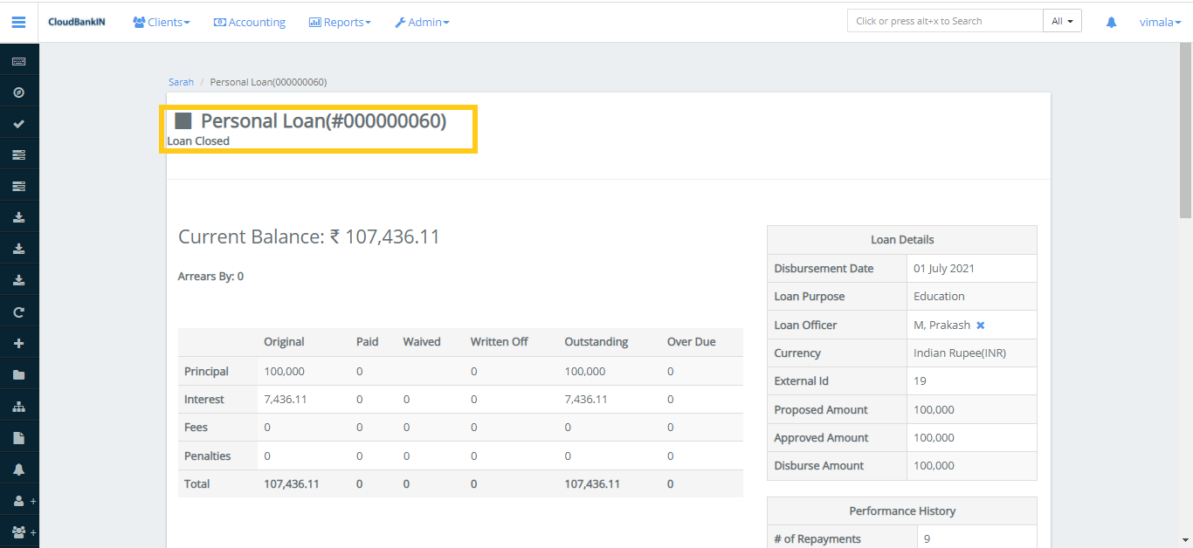Open the Accounting menu
This screenshot has width=1193, height=548.
tap(250, 22)
